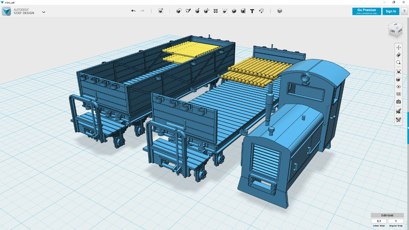Select the Zoom magnifier tool
Image resolution: width=409 pixels, height=230 pixels.
pos(398,63)
